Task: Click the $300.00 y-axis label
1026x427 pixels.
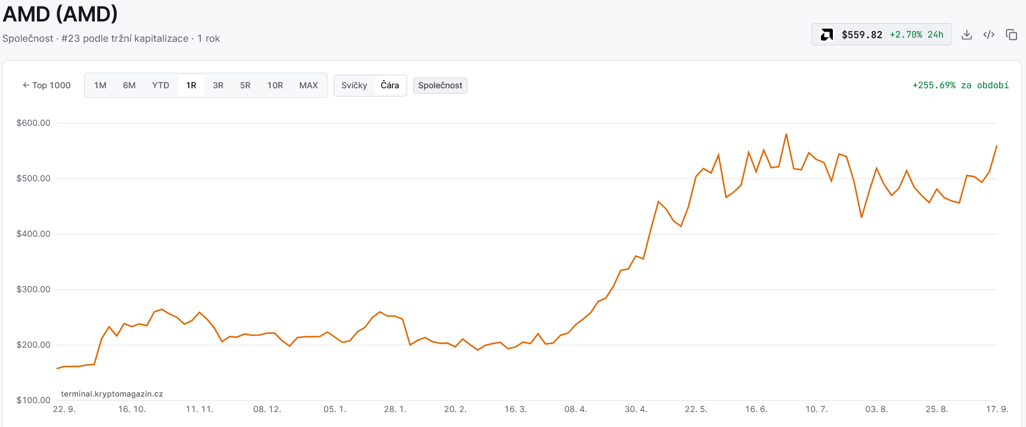Action: pyautogui.click(x=33, y=289)
